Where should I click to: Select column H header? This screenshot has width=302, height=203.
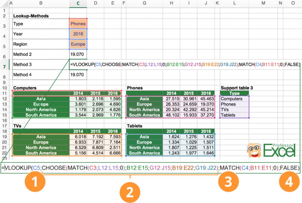171,3
